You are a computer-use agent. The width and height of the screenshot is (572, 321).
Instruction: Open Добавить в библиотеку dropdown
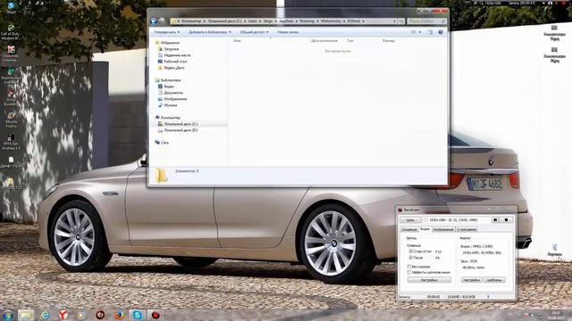point(209,32)
